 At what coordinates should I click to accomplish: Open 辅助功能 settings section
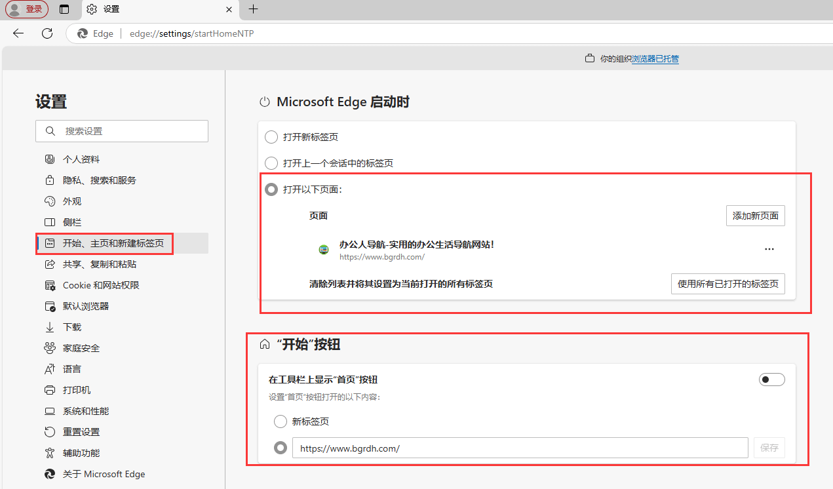122,453
